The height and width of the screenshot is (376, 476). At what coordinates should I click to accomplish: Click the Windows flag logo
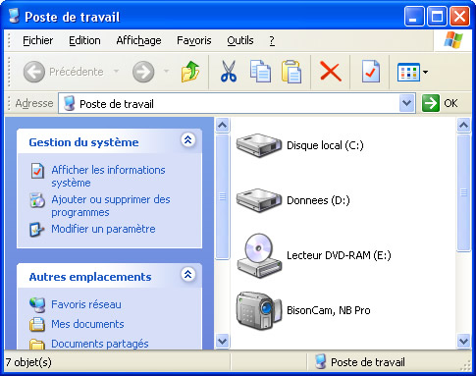pos(453,40)
